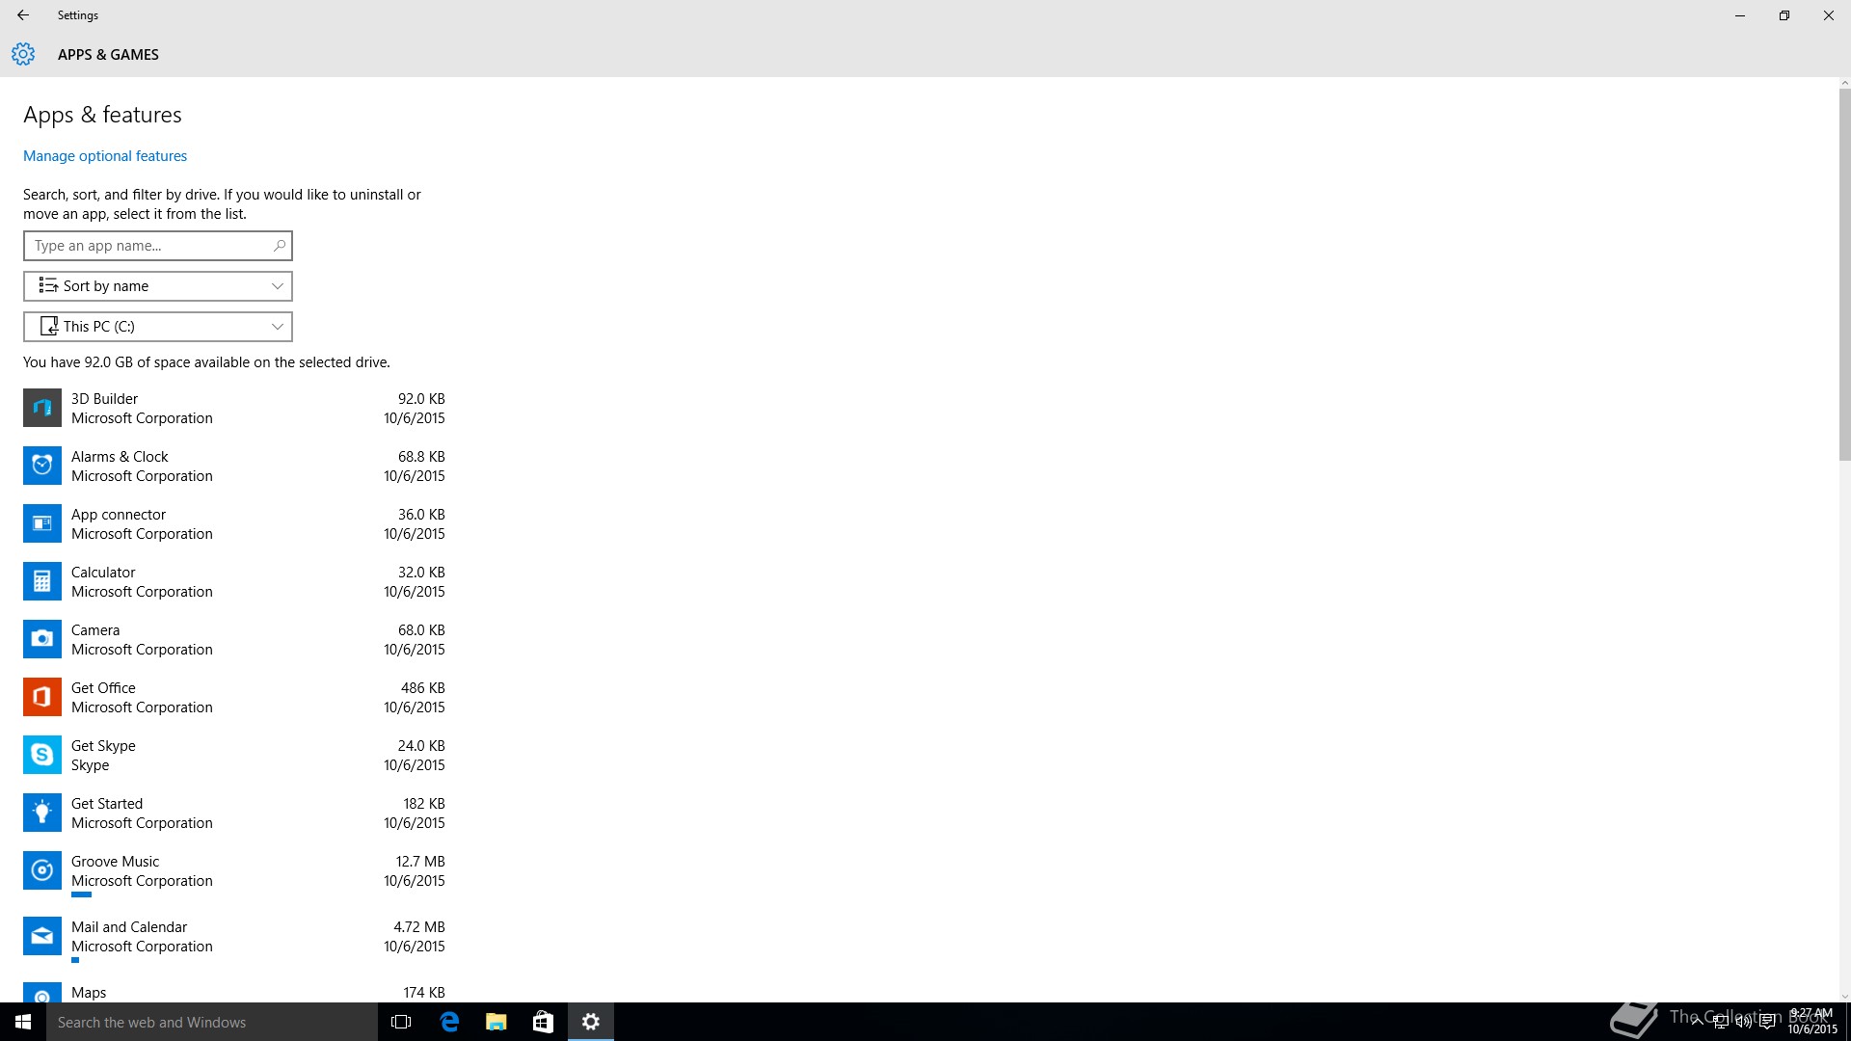This screenshot has height=1041, width=1851.
Task: Click the Calculator app icon
Action: (x=42, y=581)
